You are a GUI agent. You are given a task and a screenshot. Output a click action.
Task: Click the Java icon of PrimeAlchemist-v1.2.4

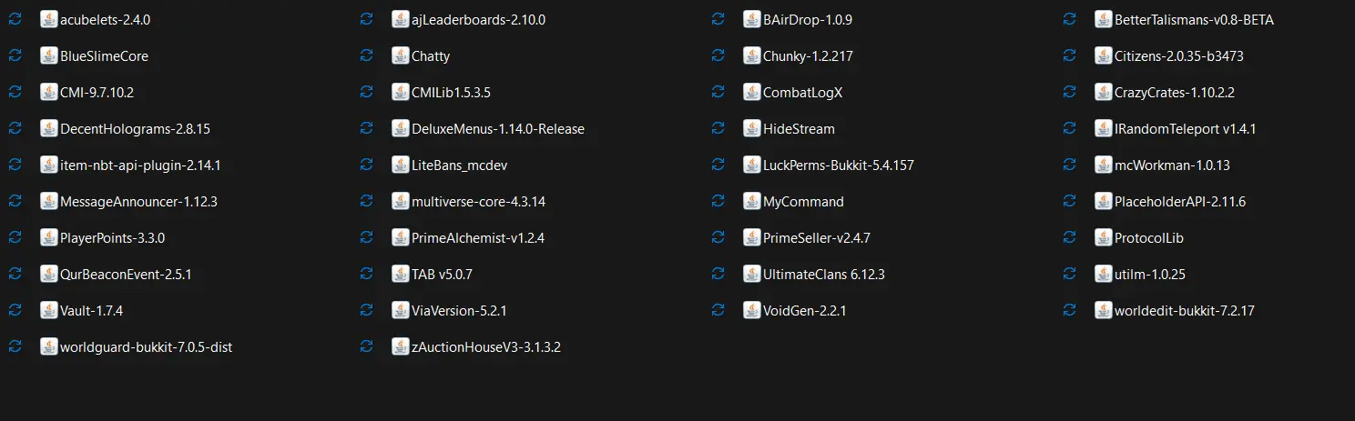click(x=400, y=237)
